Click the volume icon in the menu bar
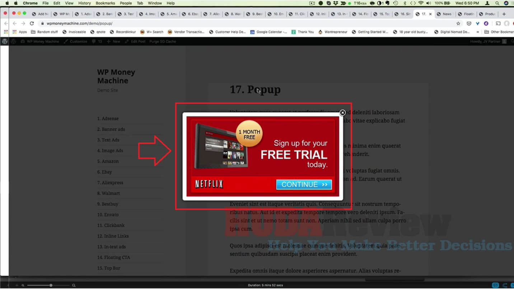Image resolution: width=514 pixels, height=290 pixels. click(x=429, y=3)
